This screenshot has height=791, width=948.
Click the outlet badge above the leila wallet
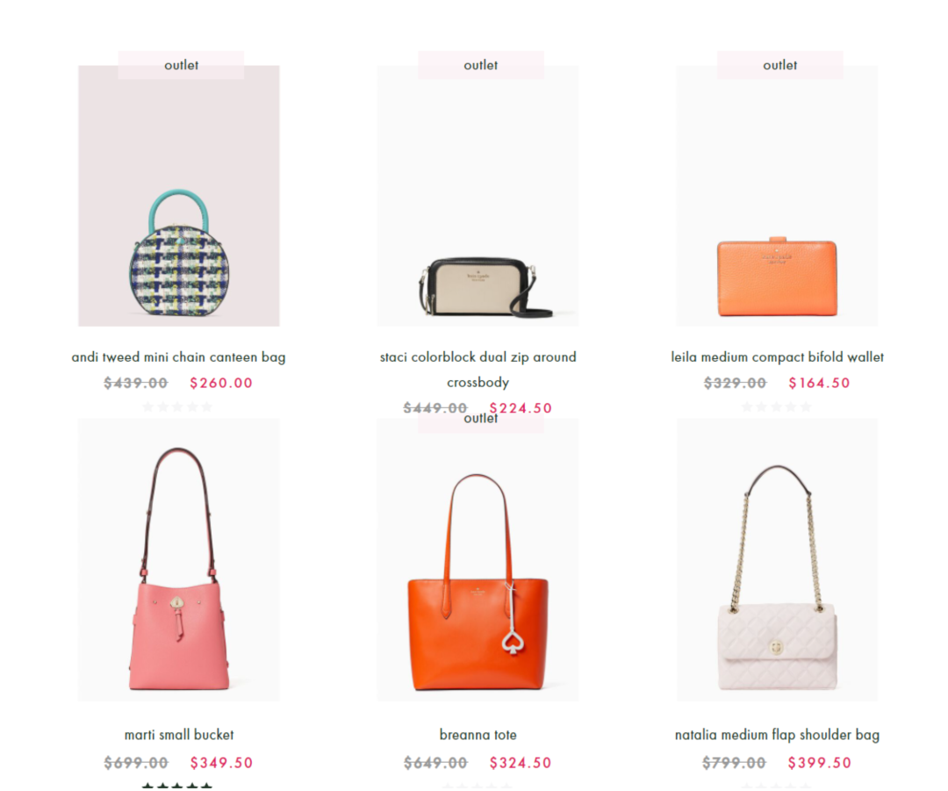pos(780,65)
